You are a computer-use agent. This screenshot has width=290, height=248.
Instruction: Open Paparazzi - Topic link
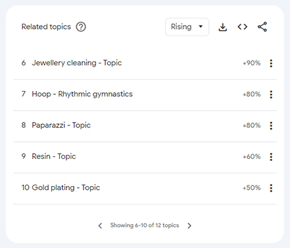click(61, 125)
